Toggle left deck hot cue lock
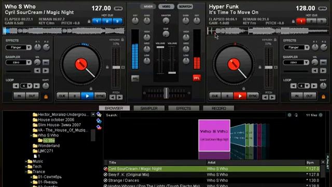The image size is (332, 187). click(x=89, y=21)
